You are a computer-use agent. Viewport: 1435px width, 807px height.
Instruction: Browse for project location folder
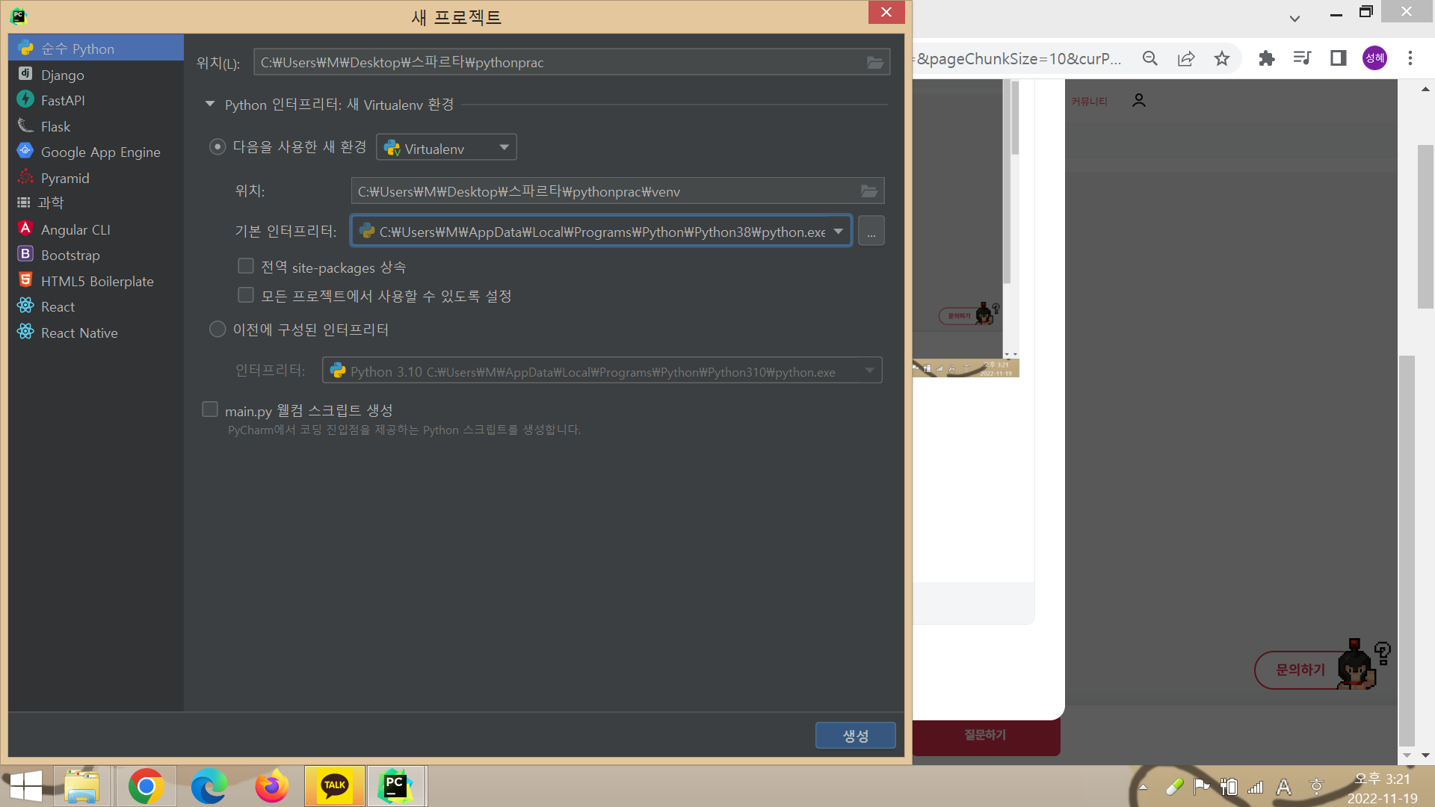pos(875,63)
